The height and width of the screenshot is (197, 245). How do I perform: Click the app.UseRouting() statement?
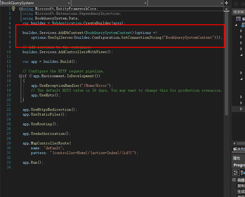coord(40,124)
